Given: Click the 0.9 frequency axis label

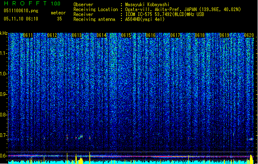Looking at the screenshot, I should point(4,94).
